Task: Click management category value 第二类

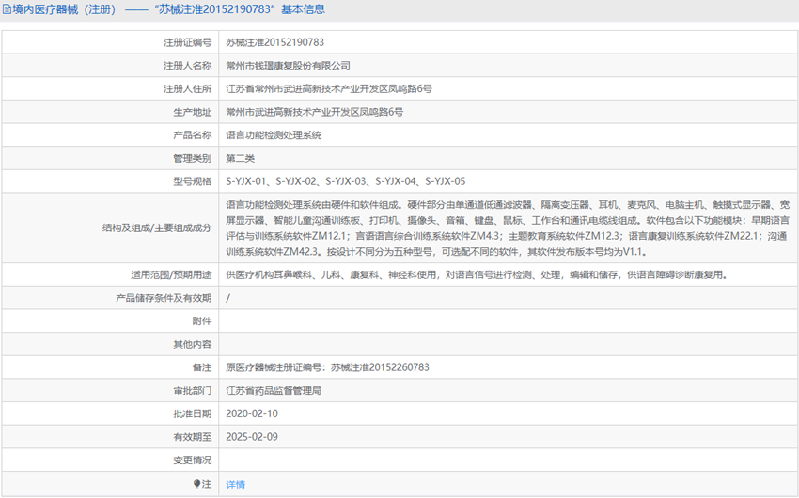Action: click(240, 158)
